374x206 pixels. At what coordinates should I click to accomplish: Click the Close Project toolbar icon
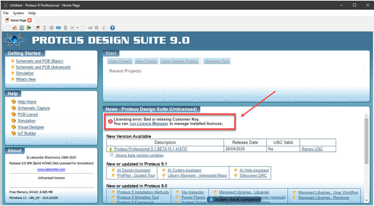[x=29, y=28]
